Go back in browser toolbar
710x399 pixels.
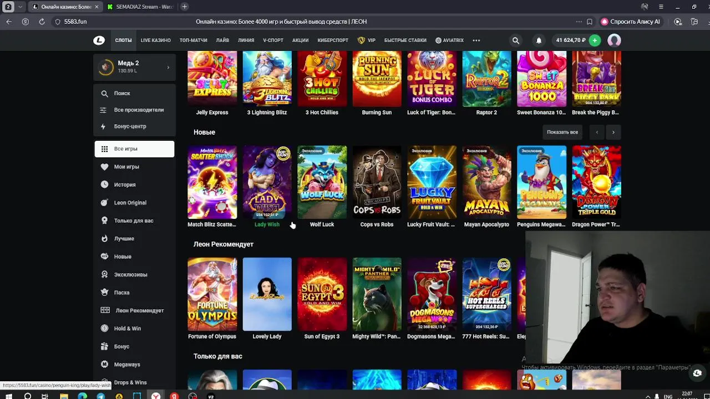[9, 22]
